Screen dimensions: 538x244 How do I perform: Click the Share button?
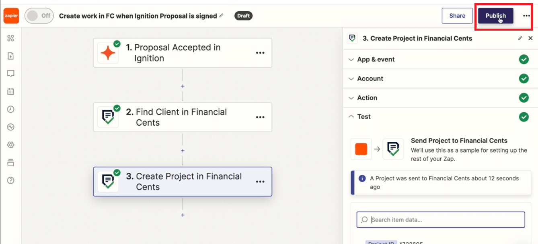pyautogui.click(x=457, y=16)
